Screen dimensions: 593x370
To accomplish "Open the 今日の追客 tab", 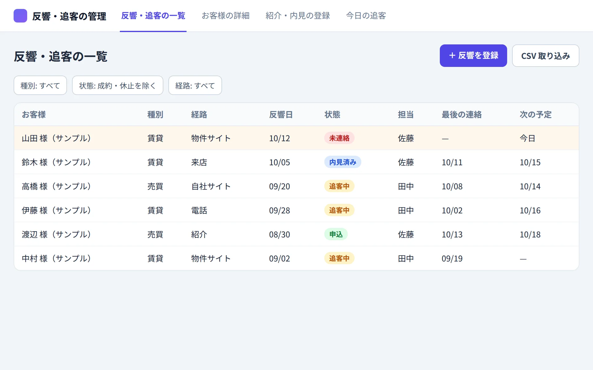I will pos(366,16).
